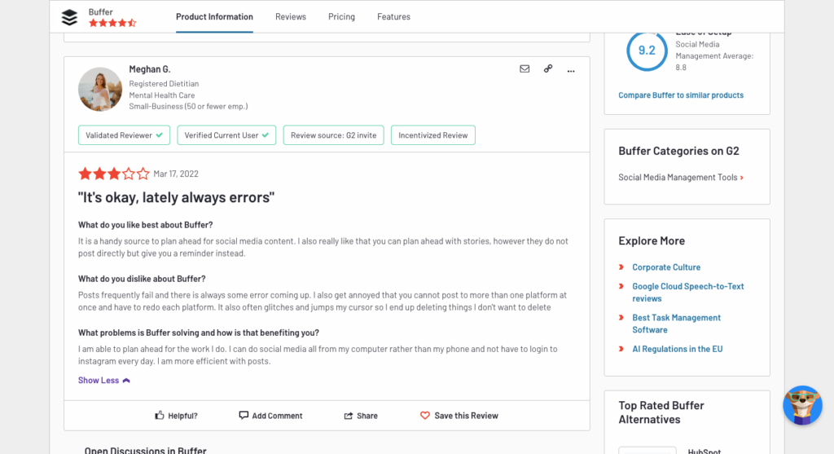Click the thumbs-up Helpful icon
This screenshot has height=454, width=834.
click(x=160, y=416)
